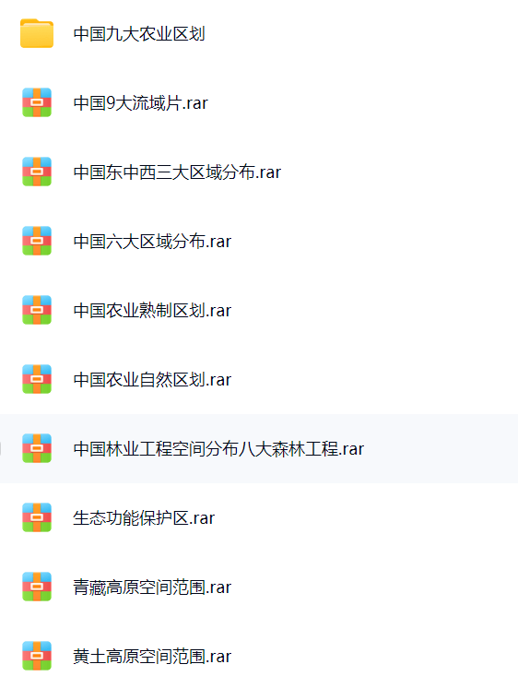The width and height of the screenshot is (518, 700).
Task: Select the highlighted 中国林业工程空间分布八大森林工程.rar file name
Action: point(218,449)
